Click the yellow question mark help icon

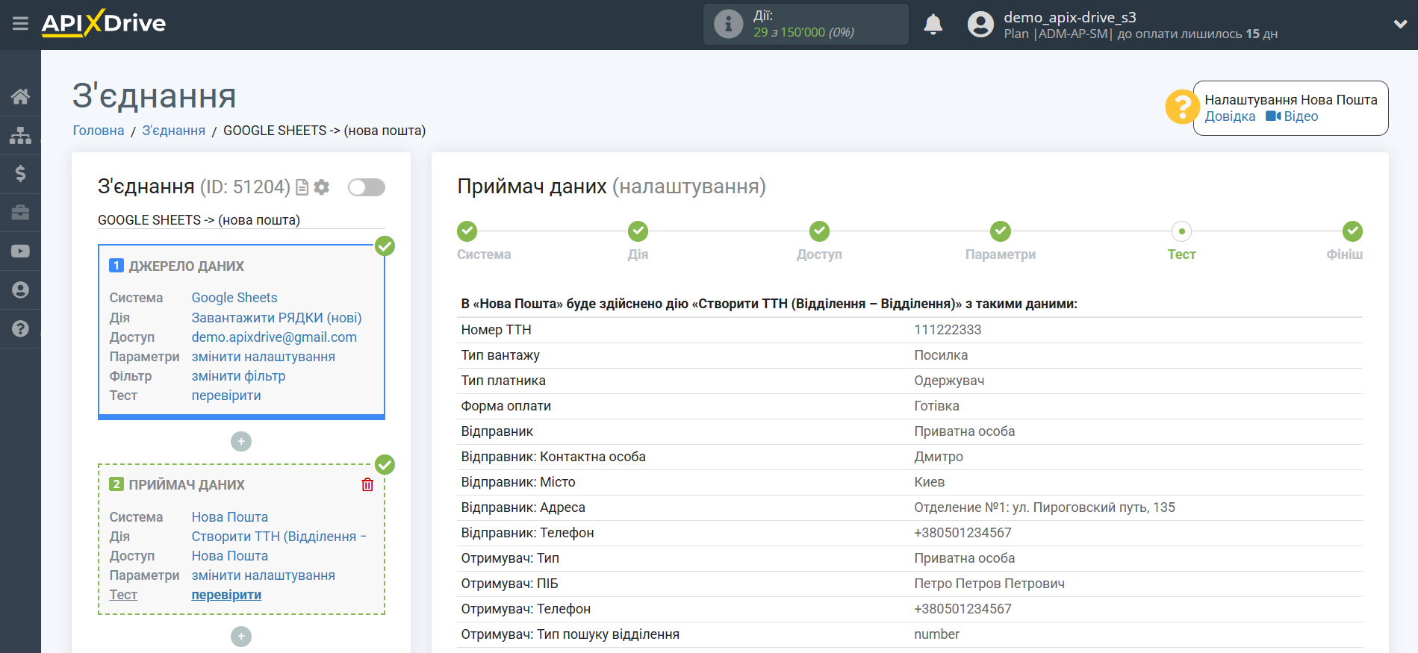coord(1181,107)
